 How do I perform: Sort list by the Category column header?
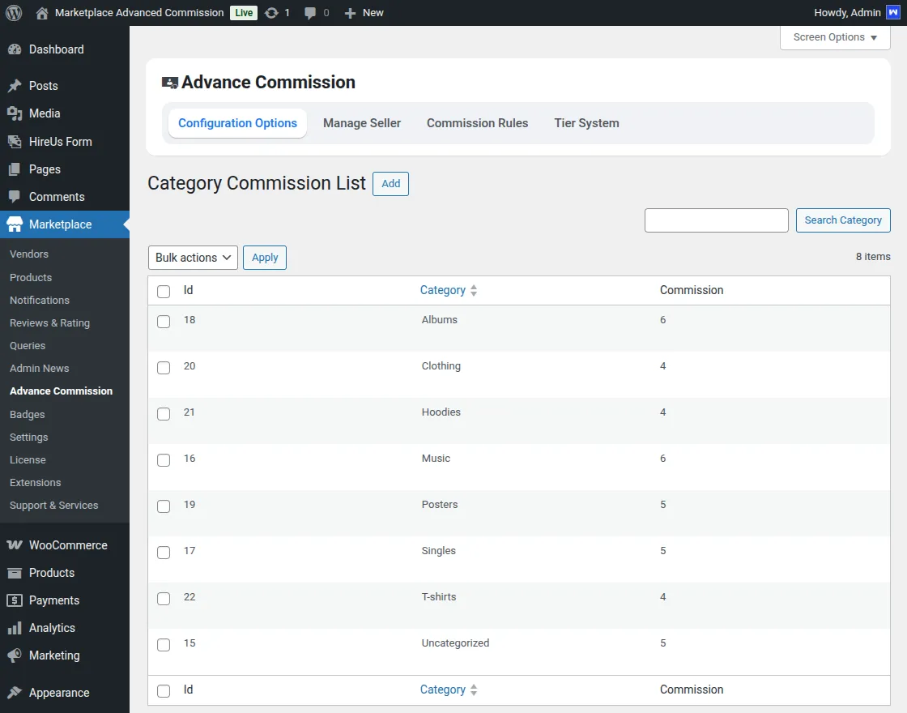443,290
